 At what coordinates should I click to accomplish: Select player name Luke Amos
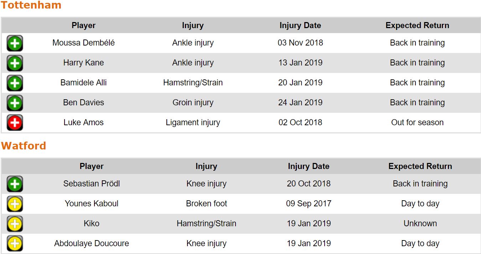point(84,123)
